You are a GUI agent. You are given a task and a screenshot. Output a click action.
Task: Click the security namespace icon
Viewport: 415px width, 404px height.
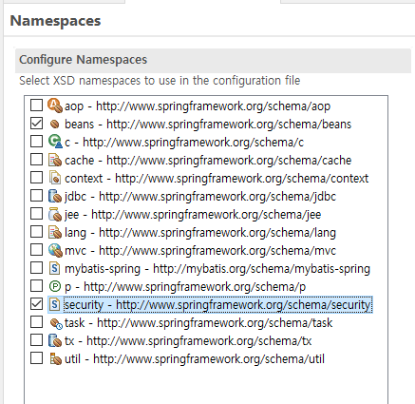[x=55, y=304]
